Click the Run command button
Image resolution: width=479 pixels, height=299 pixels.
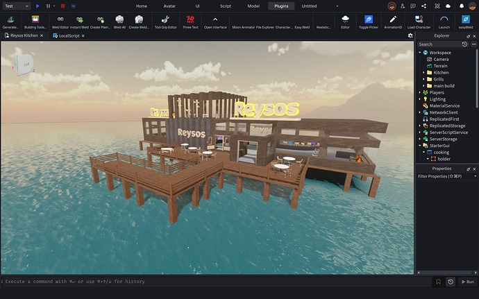pyautogui.click(x=468, y=282)
